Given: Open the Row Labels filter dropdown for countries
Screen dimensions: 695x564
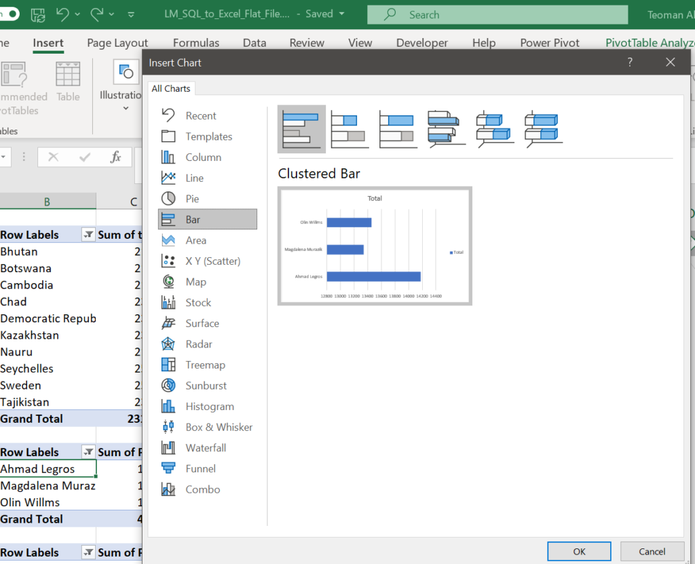Looking at the screenshot, I should click(x=88, y=235).
